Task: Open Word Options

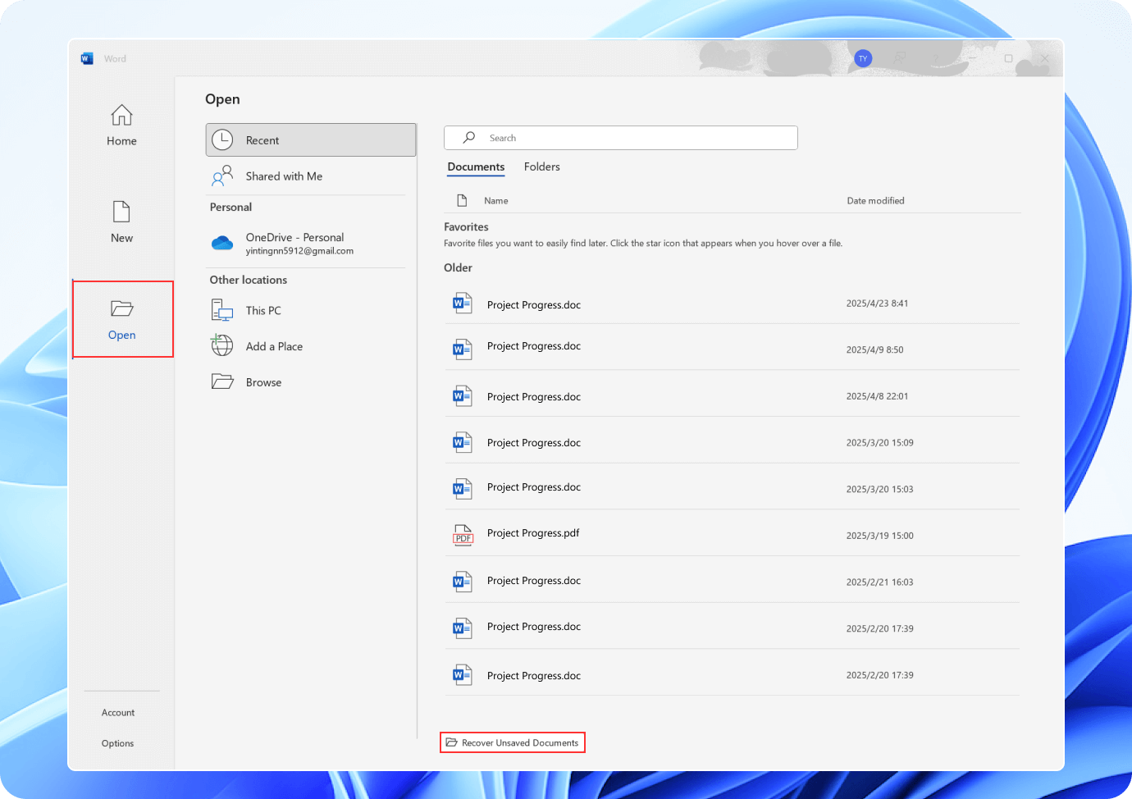Action: (x=117, y=743)
